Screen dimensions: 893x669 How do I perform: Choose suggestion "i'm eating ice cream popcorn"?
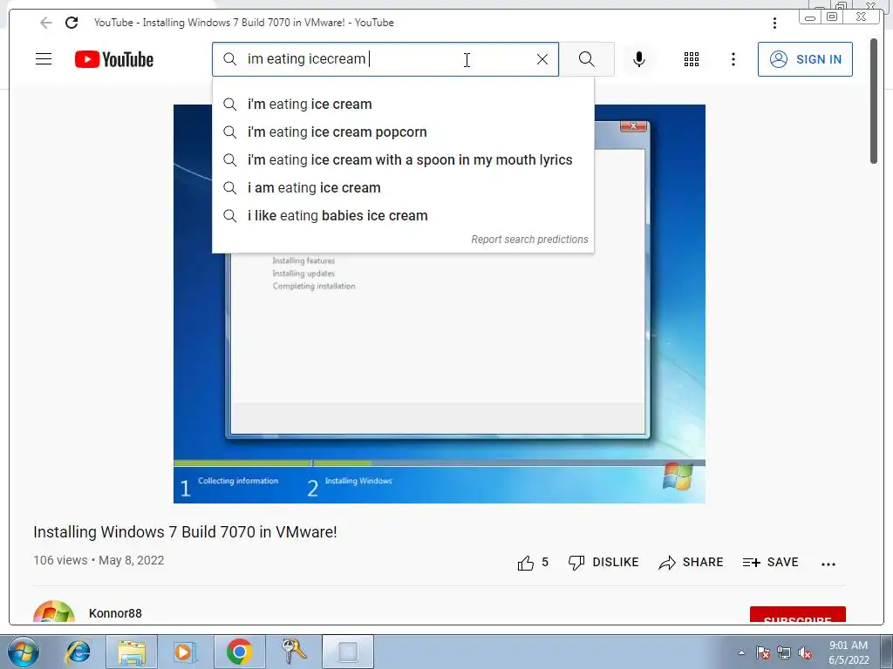point(403,132)
